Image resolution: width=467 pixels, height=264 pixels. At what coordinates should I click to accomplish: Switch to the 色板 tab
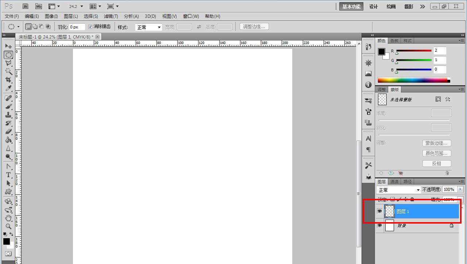tap(394, 40)
